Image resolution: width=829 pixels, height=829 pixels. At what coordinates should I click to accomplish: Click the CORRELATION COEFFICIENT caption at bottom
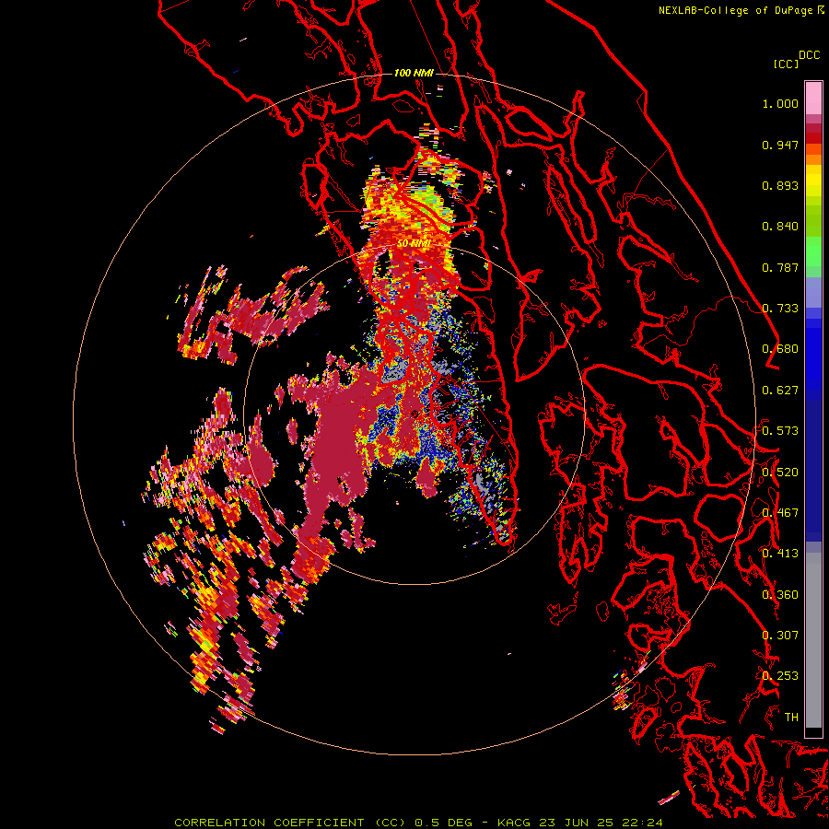(417, 823)
